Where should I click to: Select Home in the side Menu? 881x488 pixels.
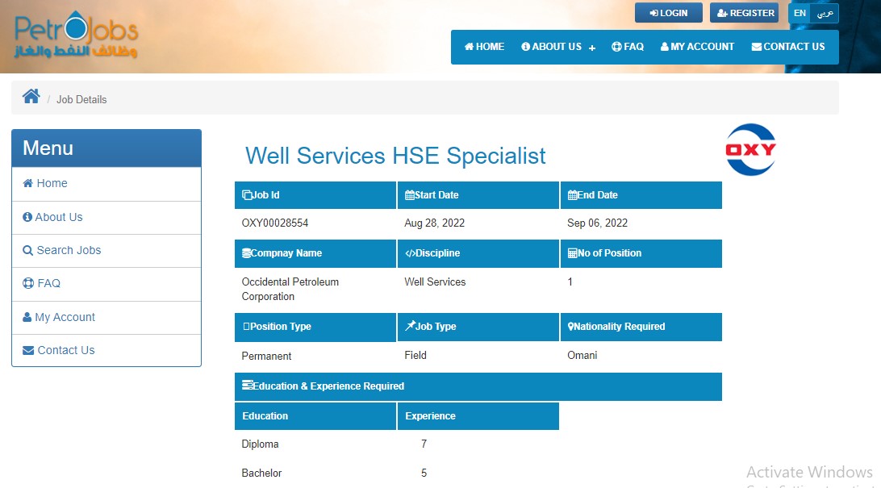tap(106, 184)
